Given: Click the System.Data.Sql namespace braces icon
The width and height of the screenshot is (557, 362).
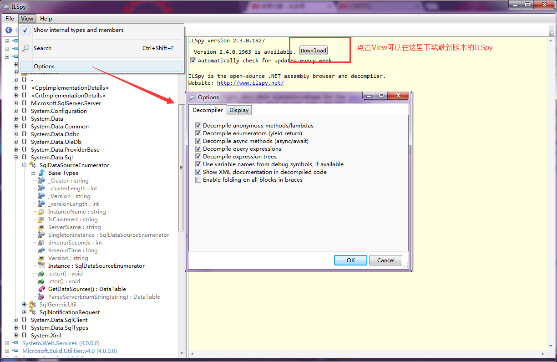Looking at the screenshot, I should click(24, 157).
